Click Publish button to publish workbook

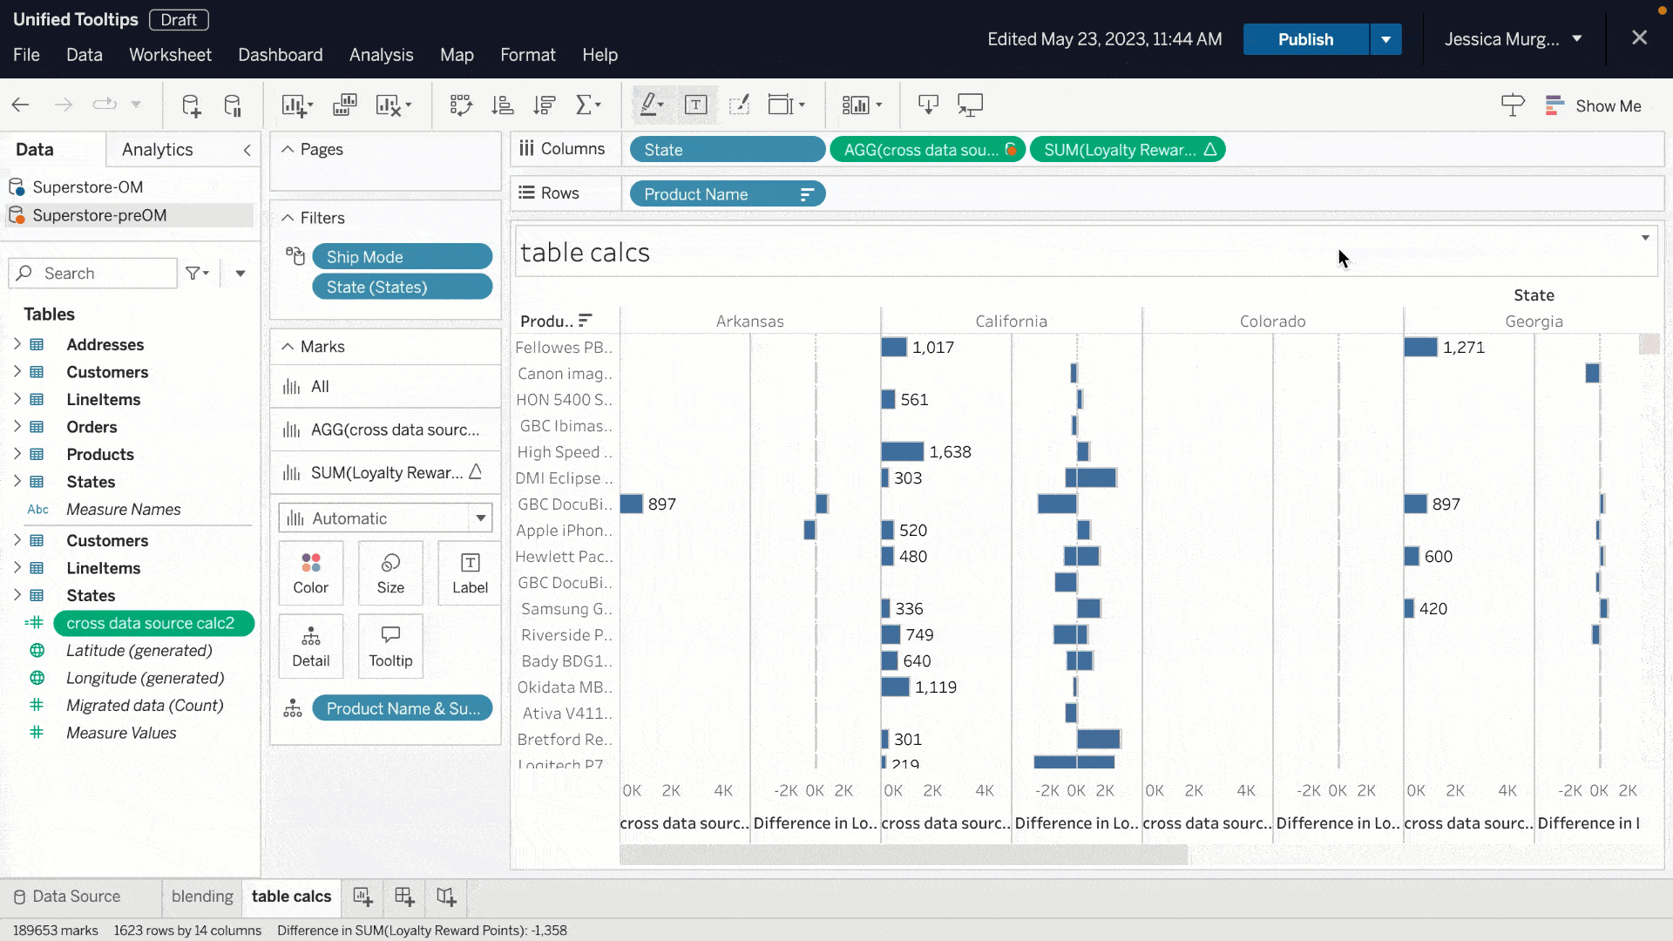[x=1305, y=39]
